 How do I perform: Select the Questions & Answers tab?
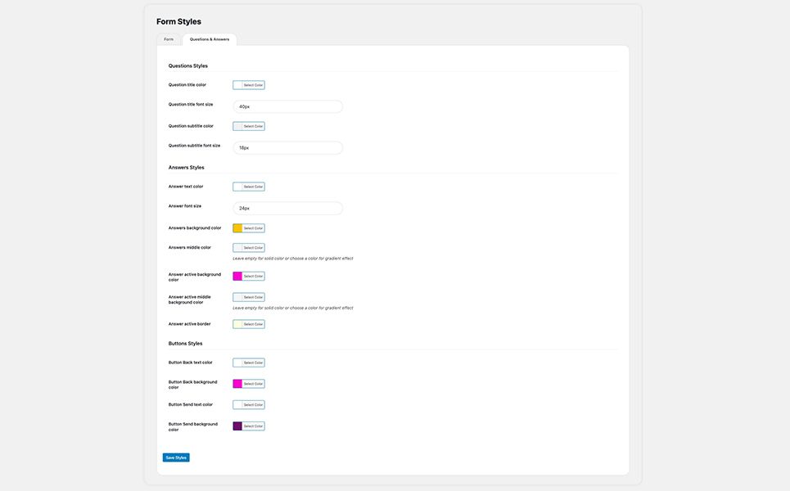click(210, 39)
